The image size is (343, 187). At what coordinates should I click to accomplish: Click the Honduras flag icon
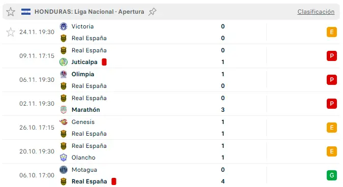pyautogui.click(x=26, y=12)
